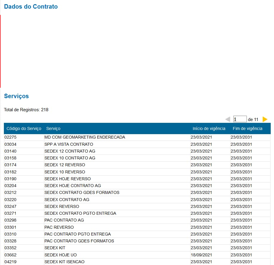This screenshot has width=274, height=265.
Task: Click SEDEX HOJE CONTRATO AG service
Action: 73,186
